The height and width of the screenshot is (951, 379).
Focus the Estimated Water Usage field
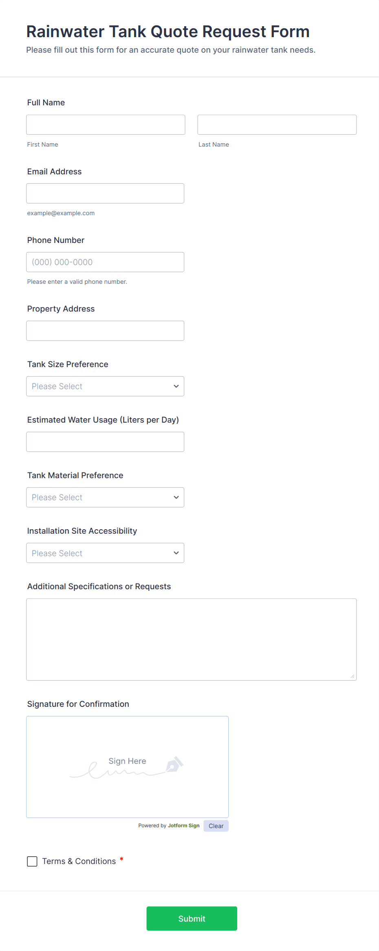105,442
